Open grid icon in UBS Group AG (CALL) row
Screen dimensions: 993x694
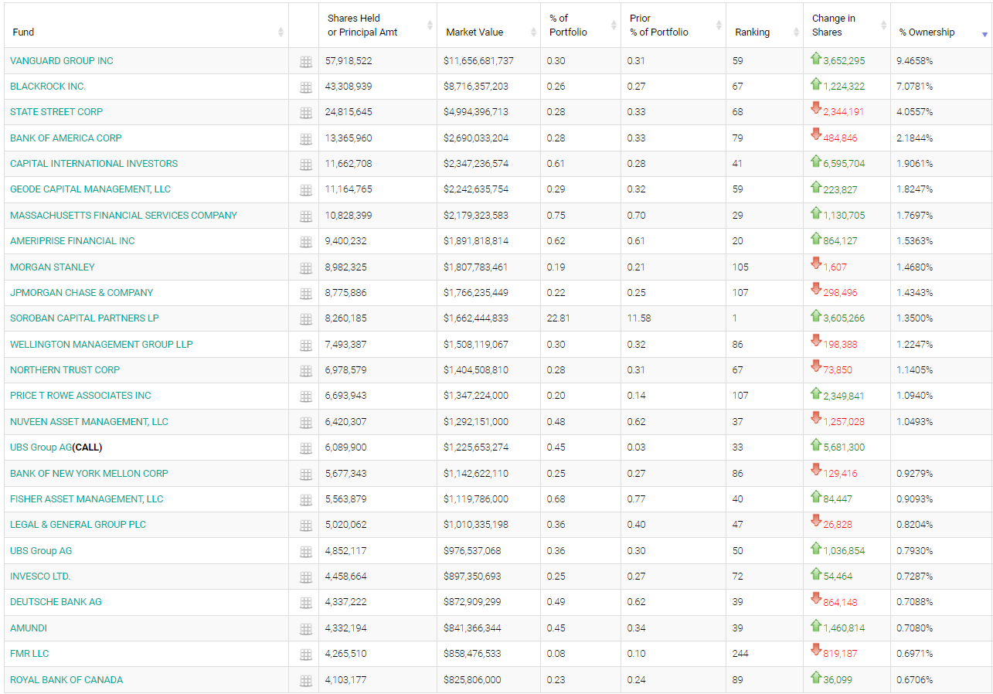[x=305, y=448]
